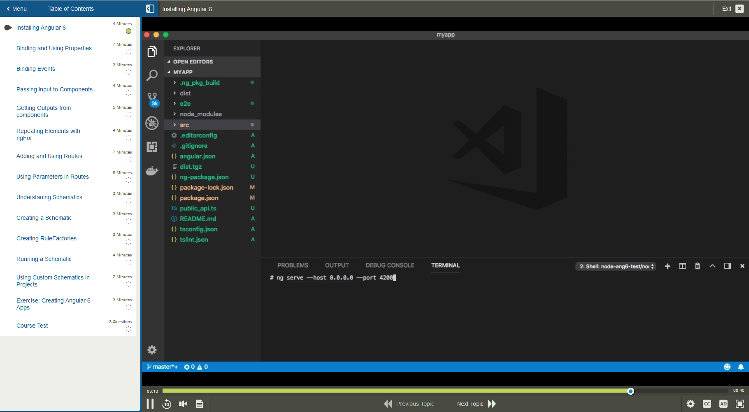
Task: Split the terminal panel
Action: [x=682, y=266]
